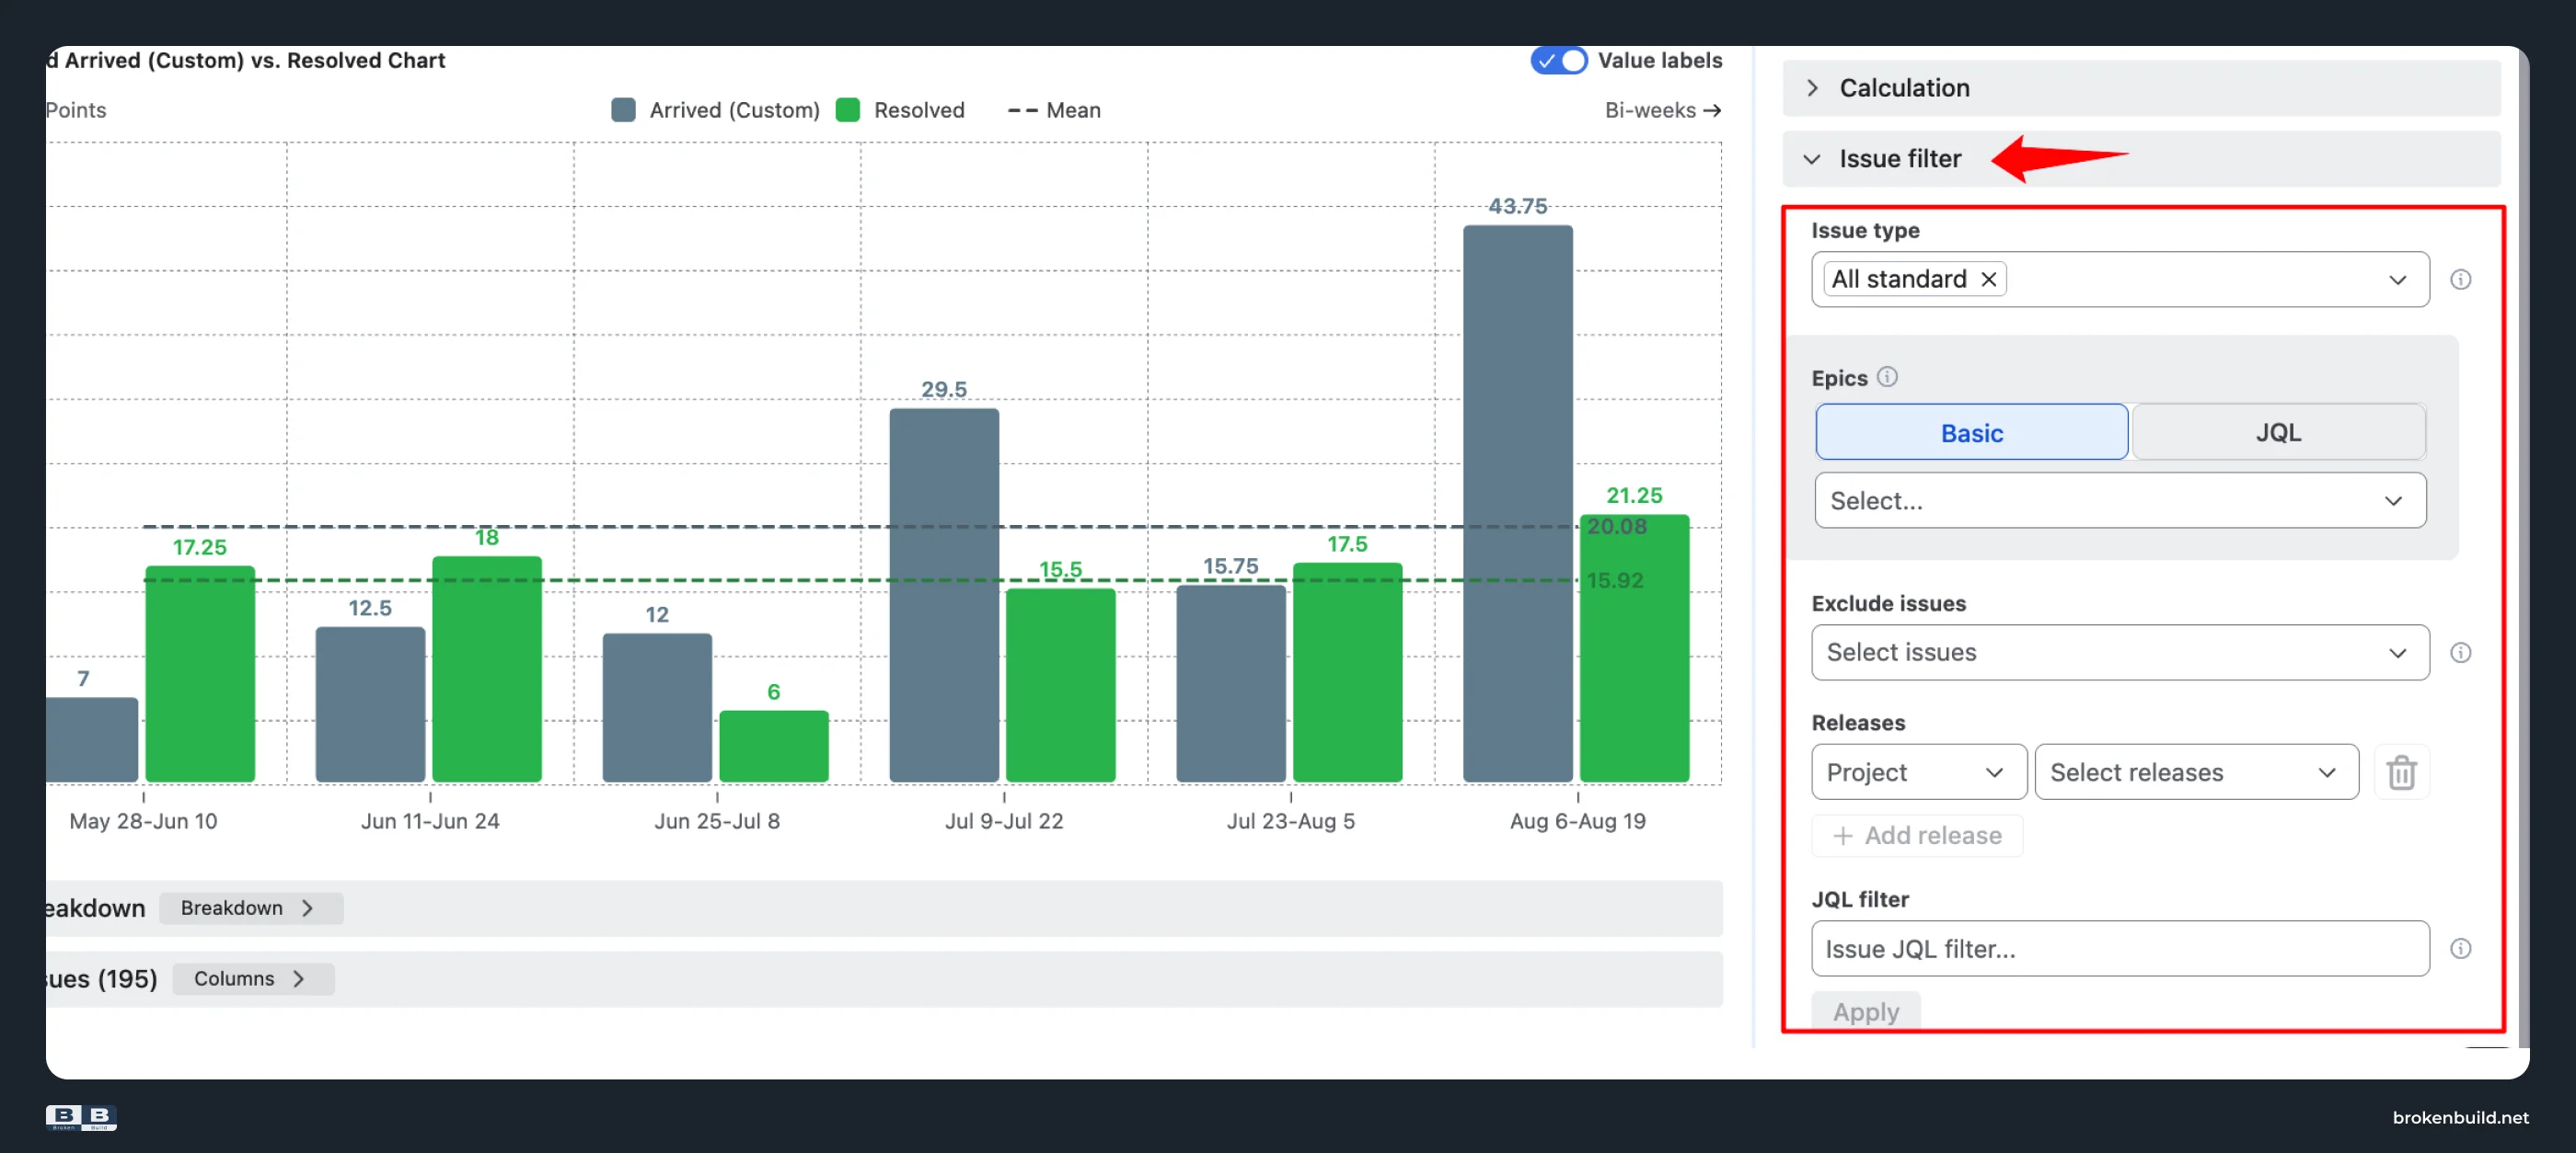Delete the release row with trash icon

(2401, 771)
